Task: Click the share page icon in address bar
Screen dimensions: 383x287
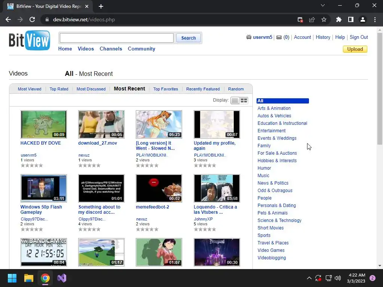Action: click(x=312, y=19)
